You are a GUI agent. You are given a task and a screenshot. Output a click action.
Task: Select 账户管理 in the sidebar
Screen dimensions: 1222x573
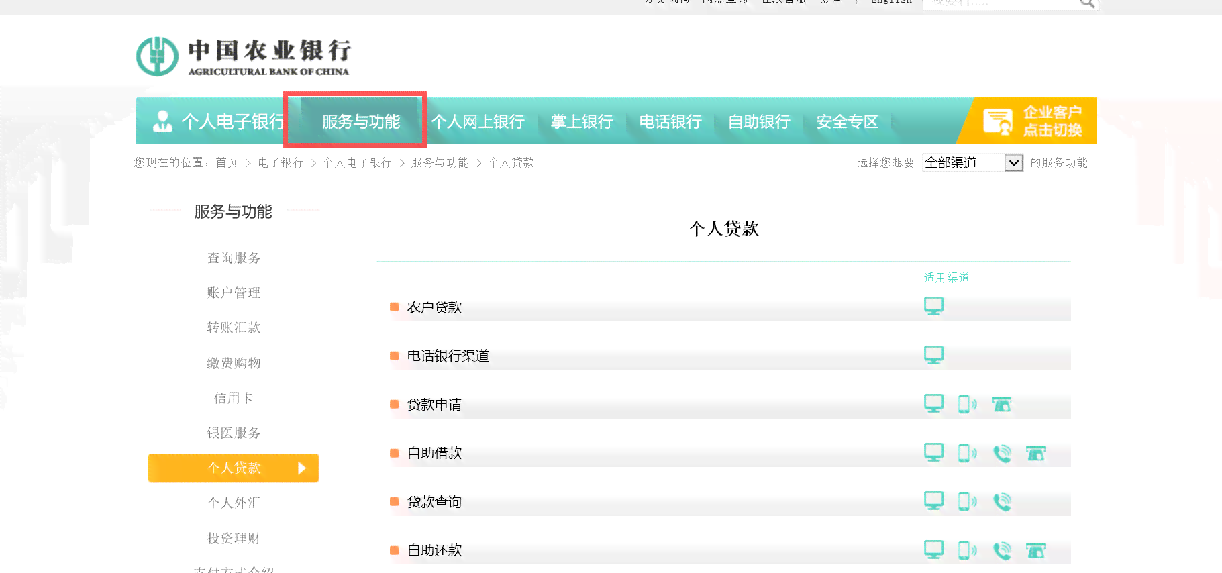tap(234, 293)
